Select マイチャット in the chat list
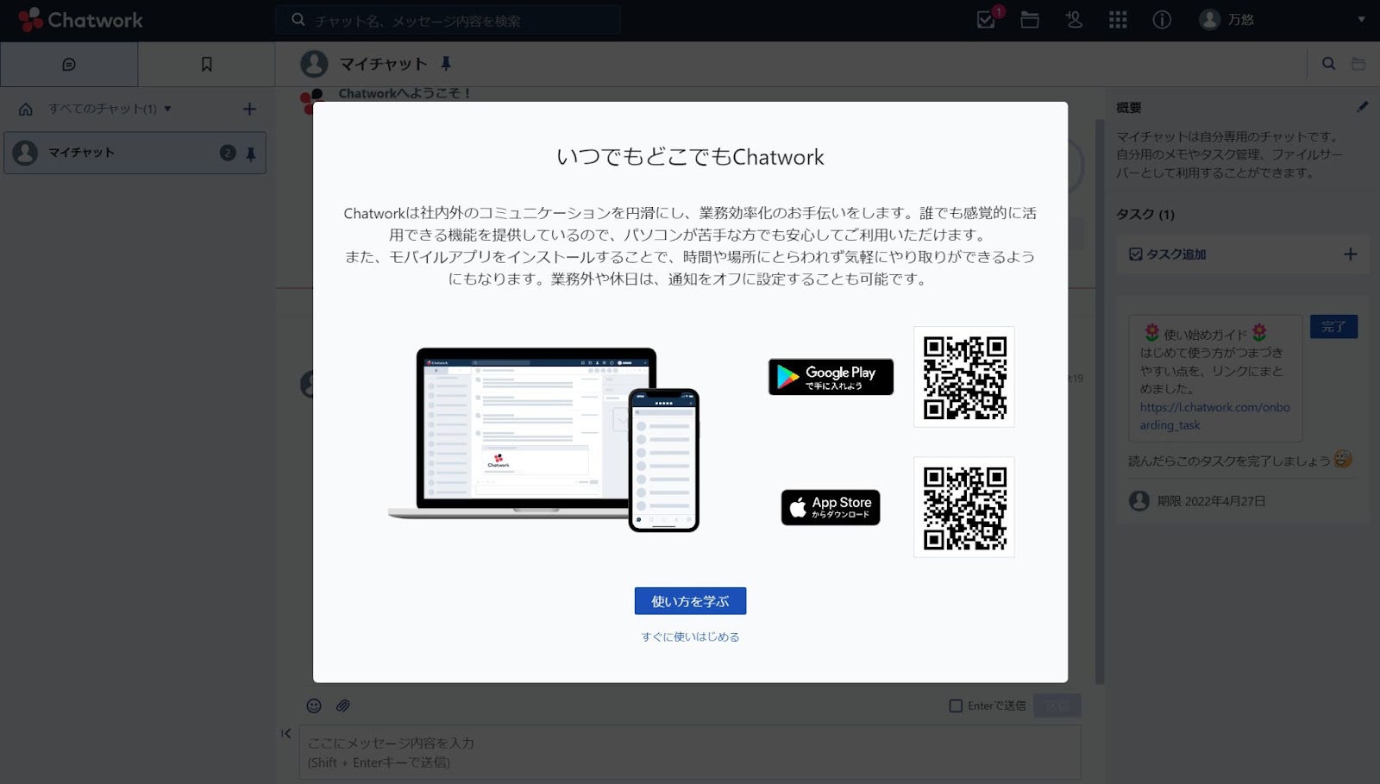This screenshot has height=784, width=1380. 135,153
